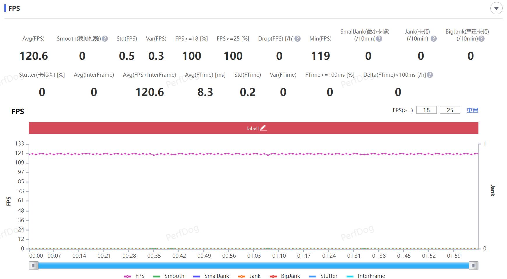
Task: Collapse the FPS panel with the arrow button
Action: click(496, 8)
